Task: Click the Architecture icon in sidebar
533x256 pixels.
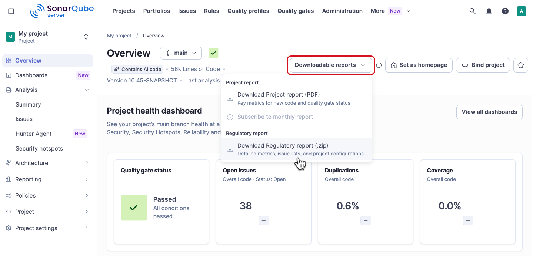Action: pos(9,163)
